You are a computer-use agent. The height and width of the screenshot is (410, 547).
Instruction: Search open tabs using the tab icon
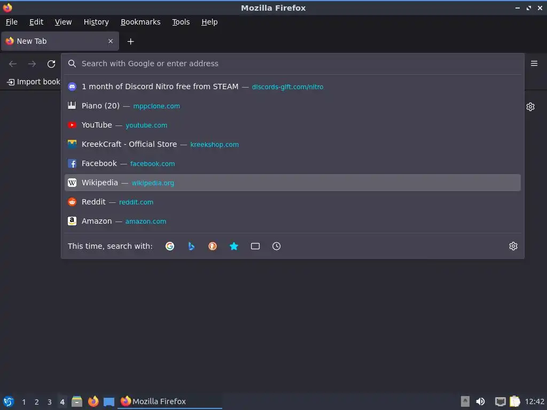tap(255, 246)
